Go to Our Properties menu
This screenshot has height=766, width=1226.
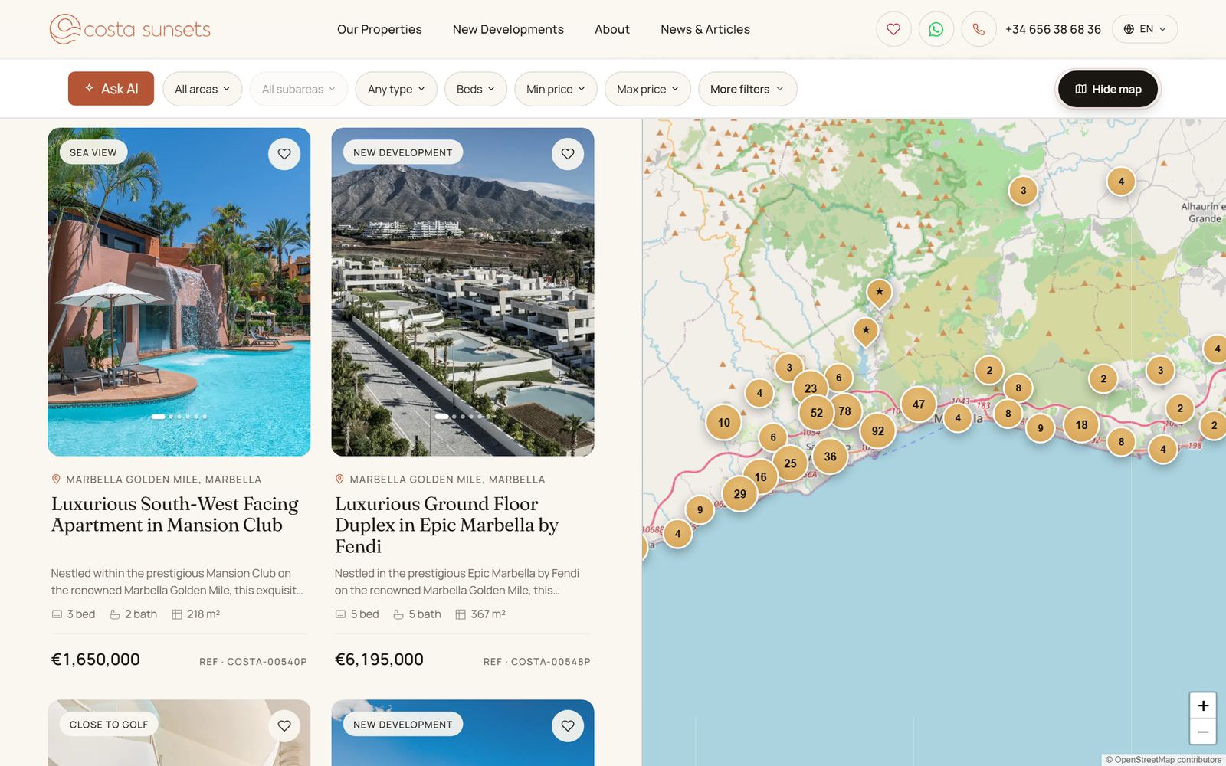(379, 29)
